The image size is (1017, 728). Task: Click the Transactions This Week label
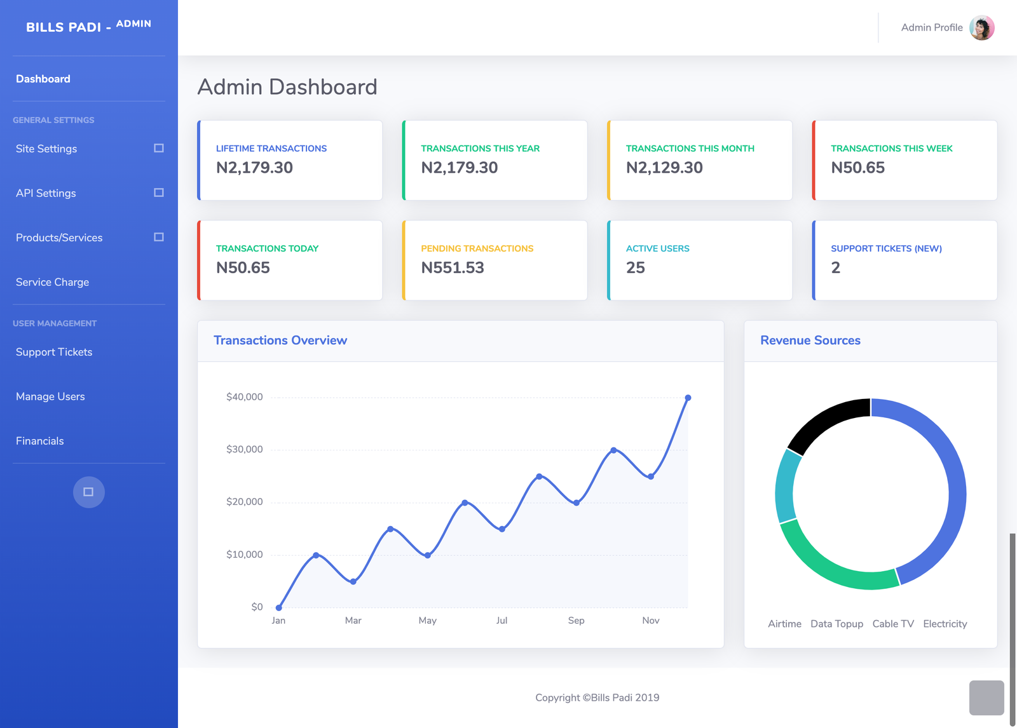coord(892,148)
